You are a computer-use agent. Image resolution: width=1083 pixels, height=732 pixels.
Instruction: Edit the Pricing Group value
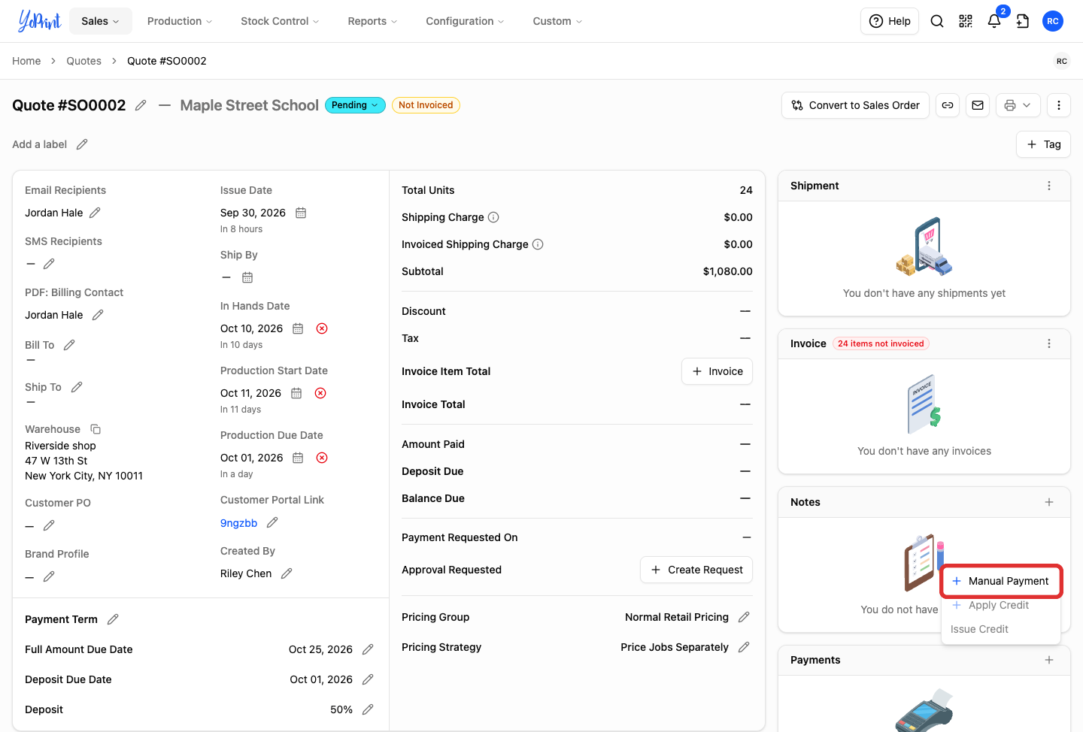(744, 617)
